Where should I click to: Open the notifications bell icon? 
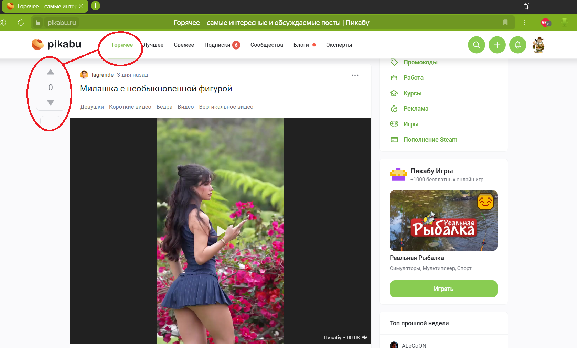(517, 45)
